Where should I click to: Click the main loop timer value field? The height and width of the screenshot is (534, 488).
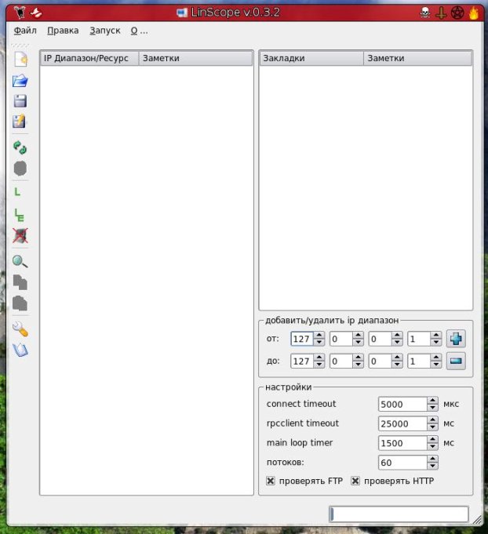point(402,443)
